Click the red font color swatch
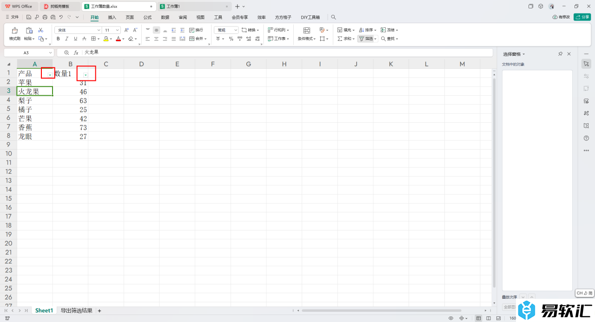The width and height of the screenshot is (595, 322). (119, 39)
